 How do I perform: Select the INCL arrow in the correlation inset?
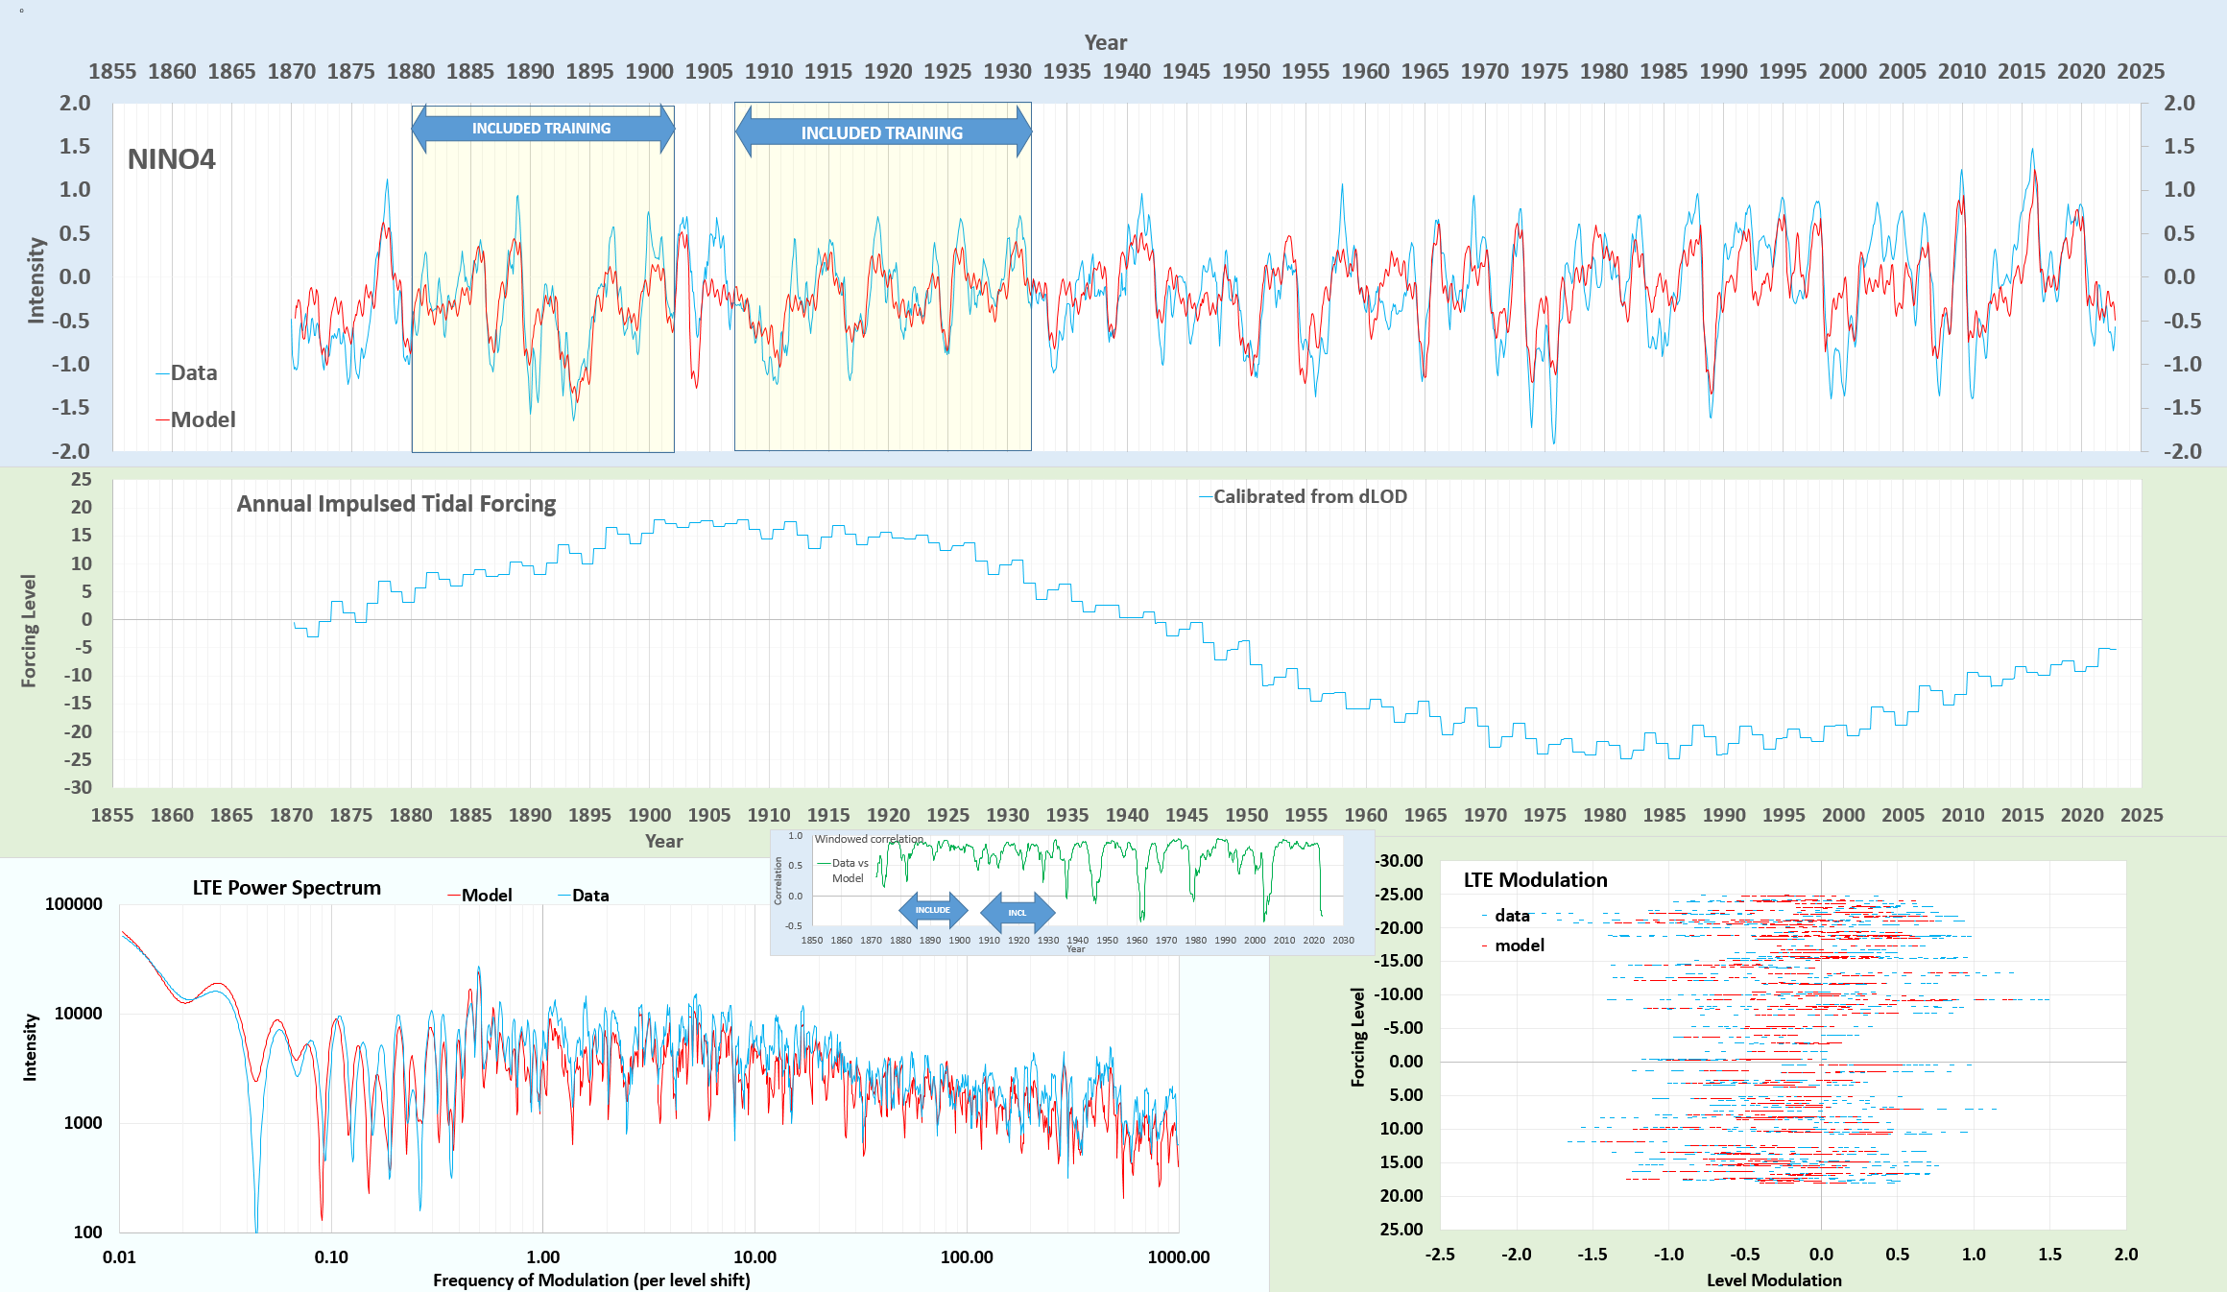click(x=1017, y=913)
